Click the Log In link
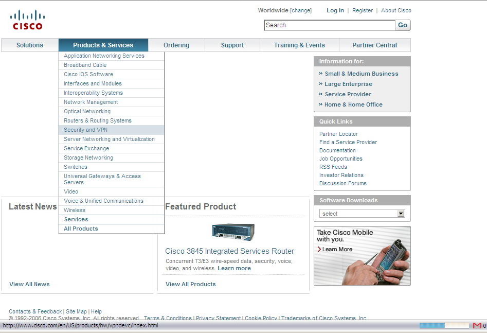The width and height of the screenshot is (487, 333). (335, 10)
